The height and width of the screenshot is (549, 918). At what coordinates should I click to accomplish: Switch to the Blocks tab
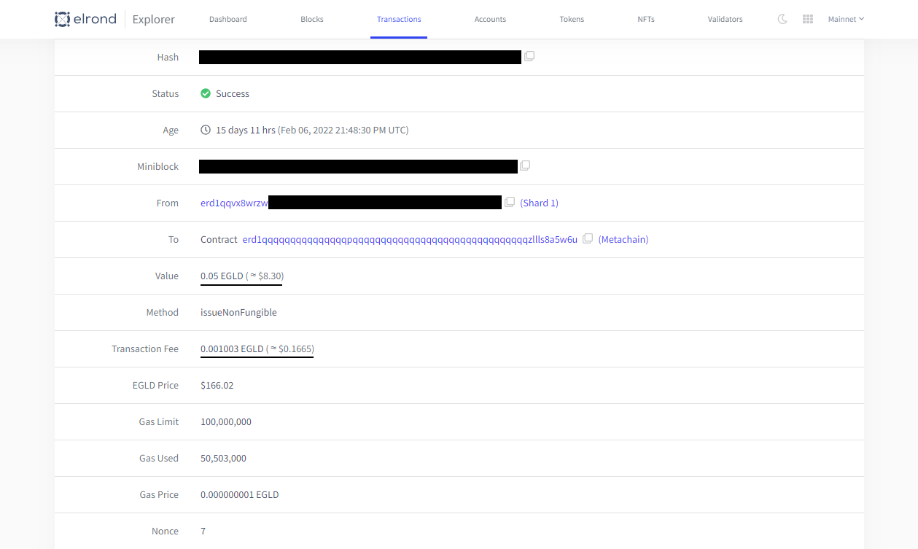(312, 19)
